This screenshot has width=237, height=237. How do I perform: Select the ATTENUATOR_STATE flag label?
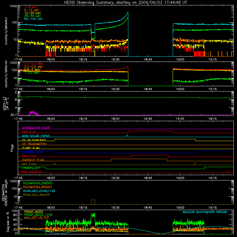pyautogui.click(x=36, y=128)
